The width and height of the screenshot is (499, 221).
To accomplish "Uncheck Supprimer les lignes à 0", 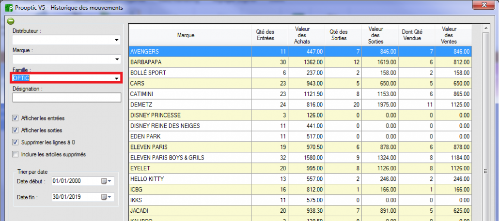I will pyautogui.click(x=15, y=142).
